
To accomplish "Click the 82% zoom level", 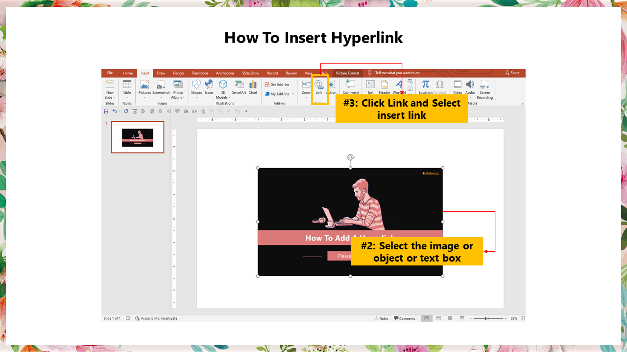I will coord(514,318).
